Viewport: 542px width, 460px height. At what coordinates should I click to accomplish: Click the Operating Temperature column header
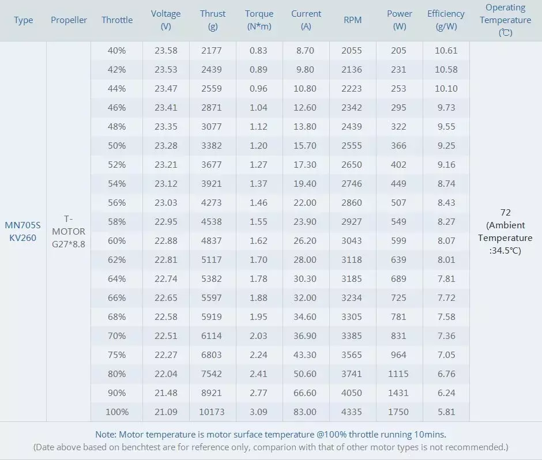[505, 20]
